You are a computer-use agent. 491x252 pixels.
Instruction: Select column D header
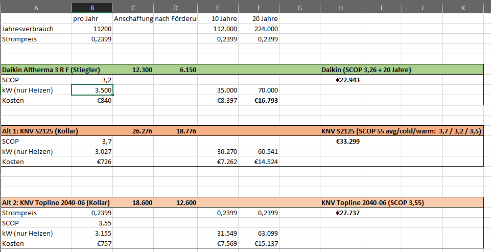(x=175, y=8)
